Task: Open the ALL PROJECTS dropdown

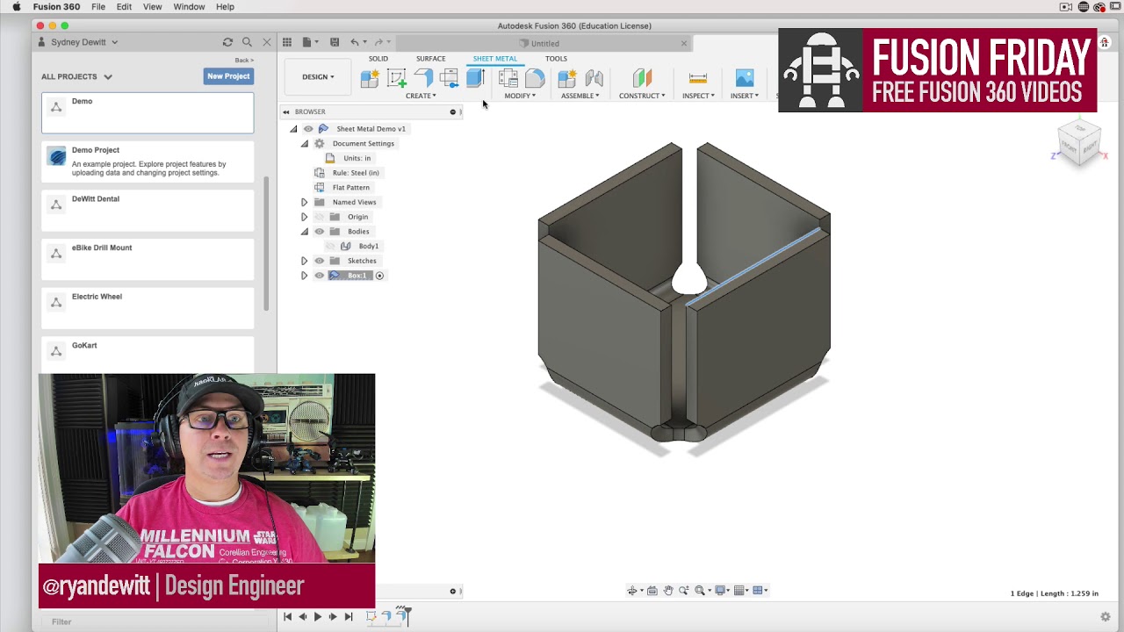Action: [76, 76]
